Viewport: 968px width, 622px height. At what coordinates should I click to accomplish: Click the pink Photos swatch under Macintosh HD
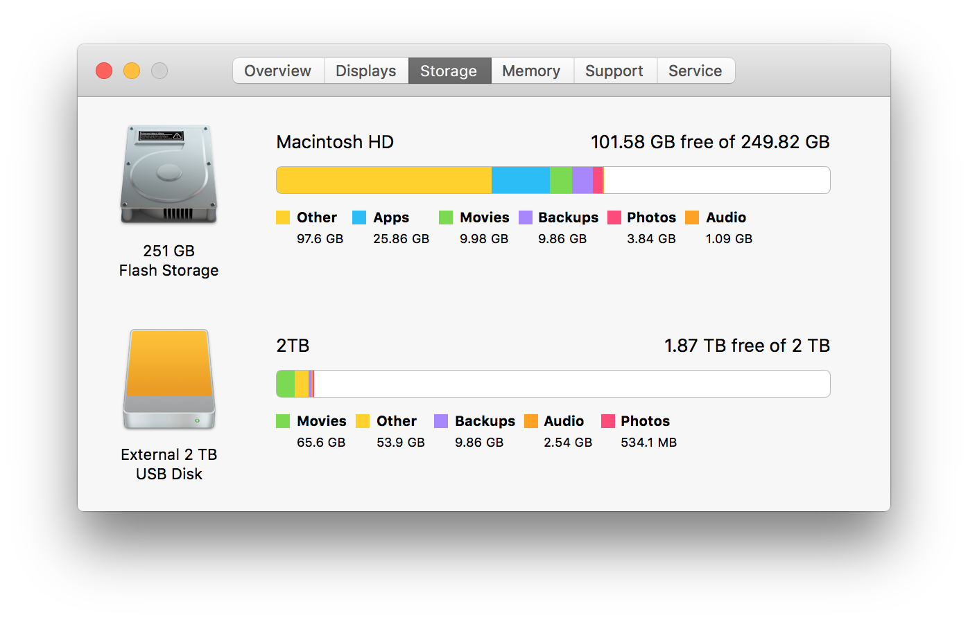point(614,217)
